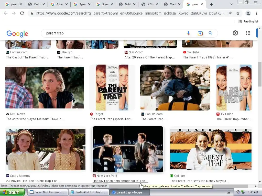Click the padlock site info icon
Viewport: 262px width, 196px height.
[32, 13]
